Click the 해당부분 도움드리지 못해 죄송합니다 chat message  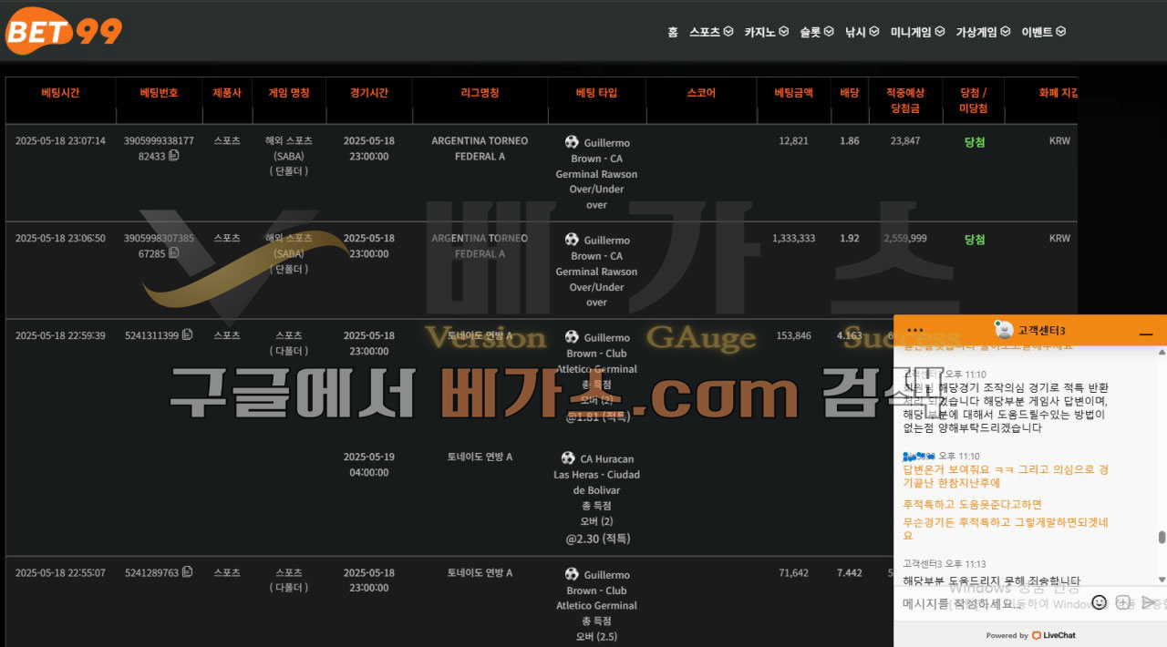coord(992,580)
